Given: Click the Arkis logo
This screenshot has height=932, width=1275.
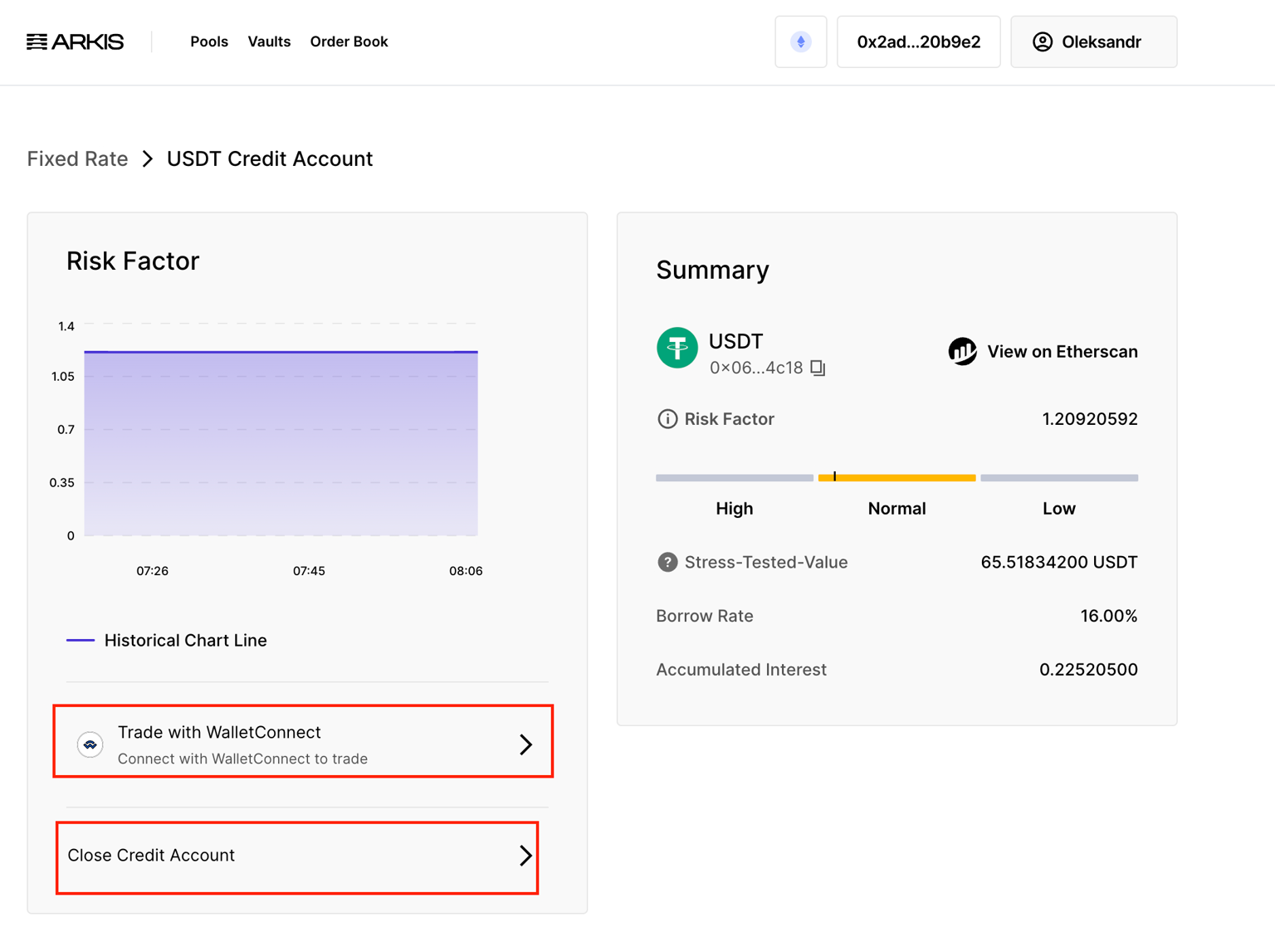Looking at the screenshot, I should (x=75, y=41).
